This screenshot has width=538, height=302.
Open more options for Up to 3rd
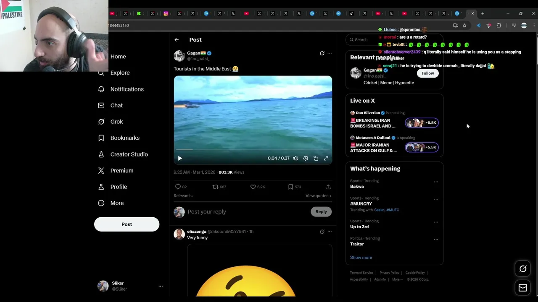(436, 222)
